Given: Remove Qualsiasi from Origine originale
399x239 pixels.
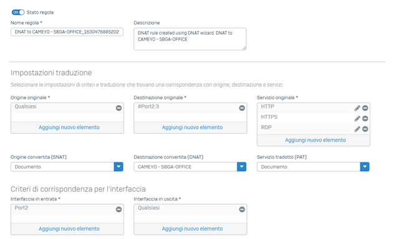Looking at the screenshot, I should click(x=118, y=108).
